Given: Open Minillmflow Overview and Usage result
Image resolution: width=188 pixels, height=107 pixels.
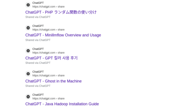Looking at the screenshot, I should click(63, 35).
